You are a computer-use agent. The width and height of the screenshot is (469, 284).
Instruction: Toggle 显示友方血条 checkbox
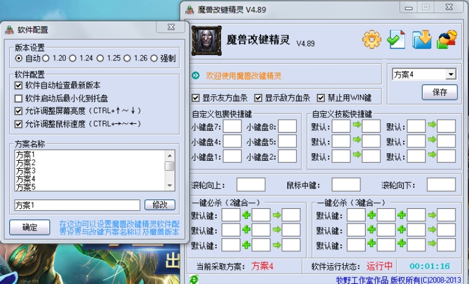196,97
